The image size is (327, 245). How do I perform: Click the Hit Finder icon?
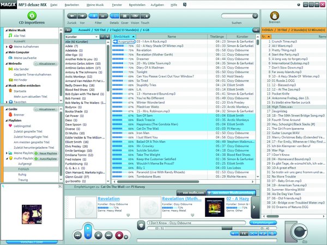tap(10, 80)
